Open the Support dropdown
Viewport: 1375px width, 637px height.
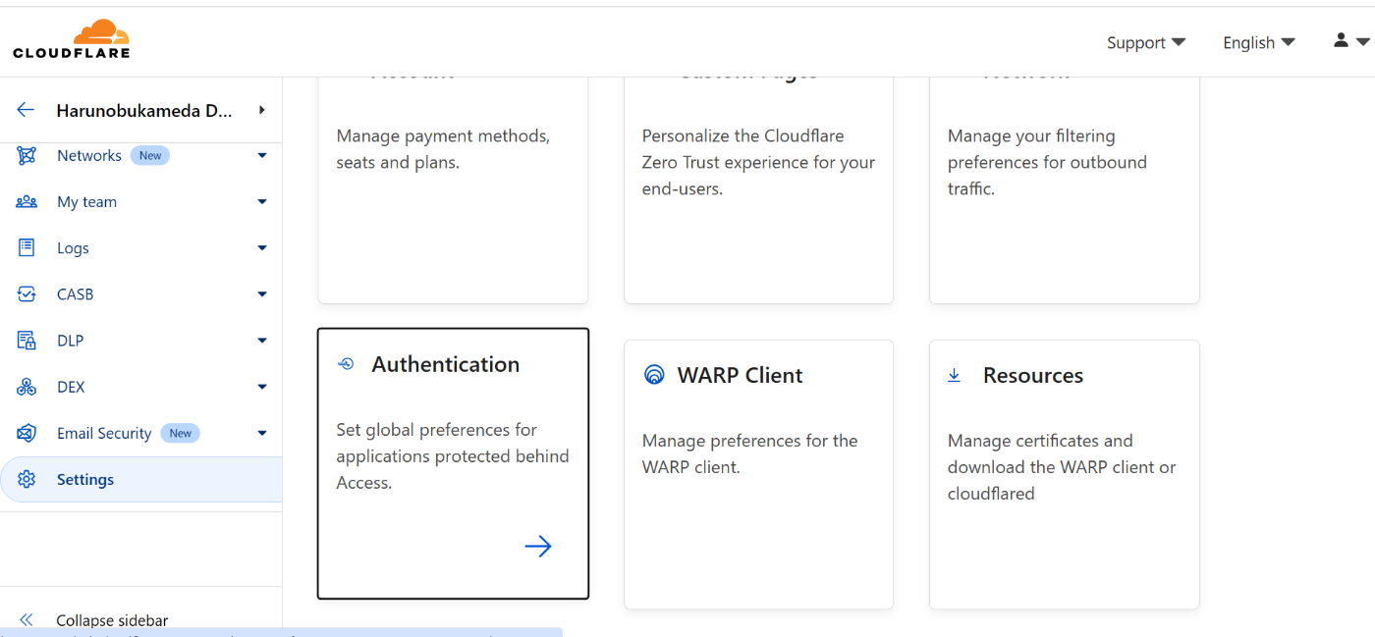click(x=1146, y=42)
